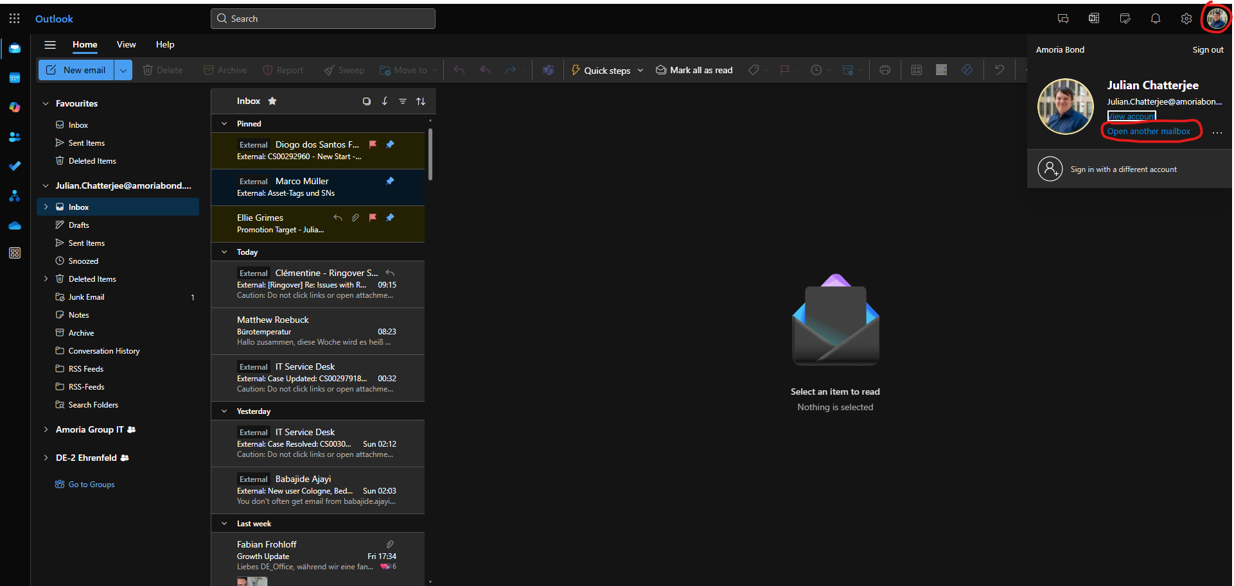Click the Teams chat icon in header

point(1063,19)
